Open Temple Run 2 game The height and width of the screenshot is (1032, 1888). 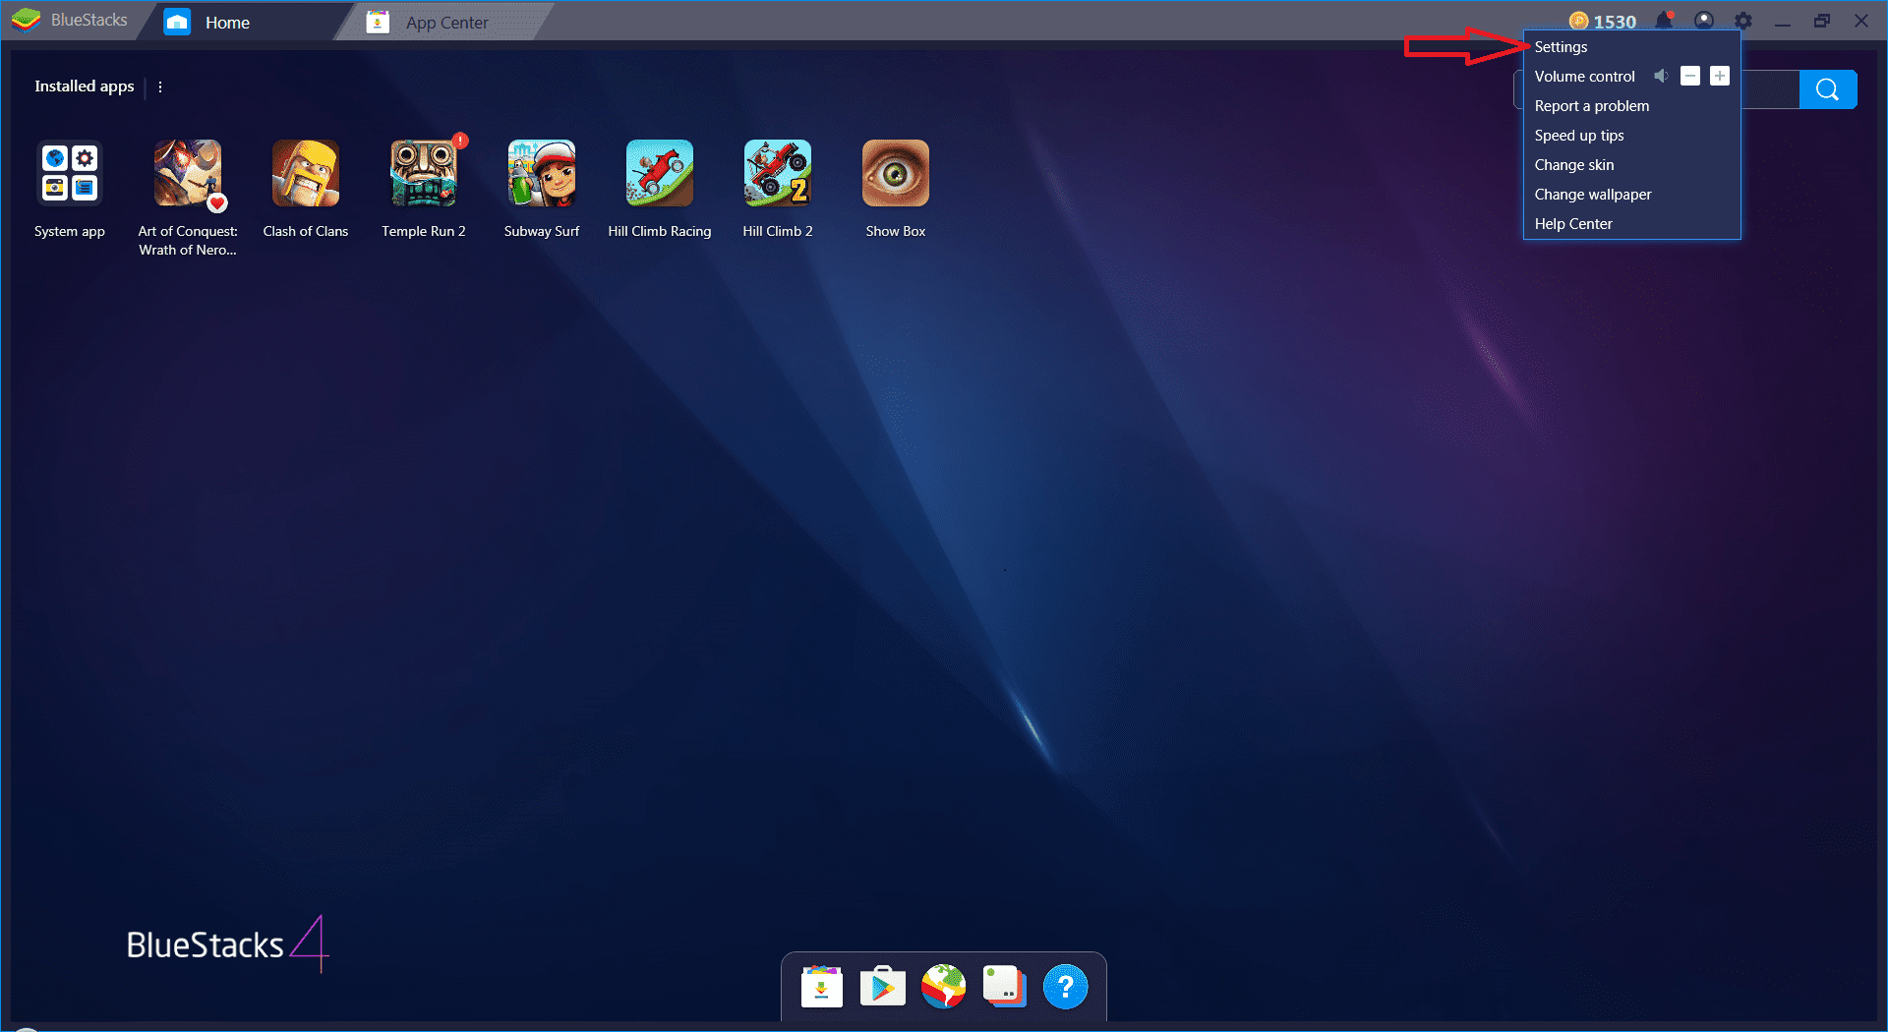pyautogui.click(x=423, y=174)
